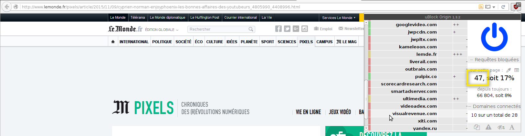Open the Idées section tab

tap(232, 42)
